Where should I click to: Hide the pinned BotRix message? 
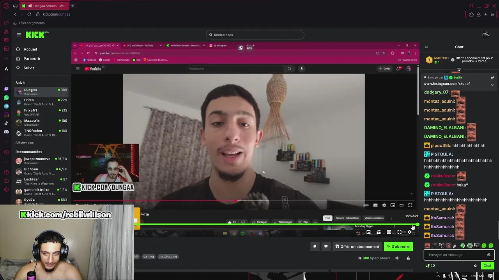coord(492,78)
